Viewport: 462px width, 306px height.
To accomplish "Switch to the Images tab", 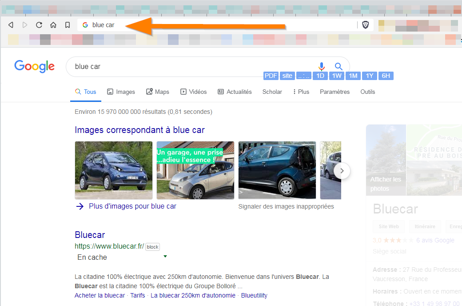I will 121,92.
